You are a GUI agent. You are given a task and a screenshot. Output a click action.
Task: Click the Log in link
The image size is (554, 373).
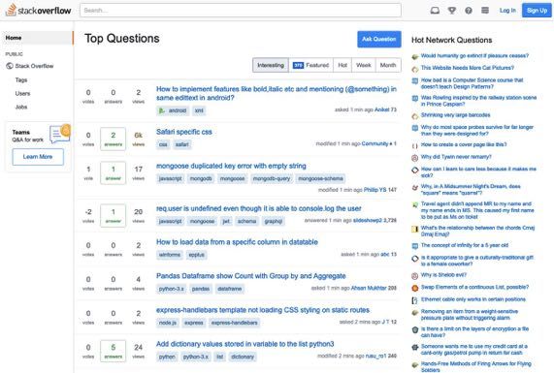pos(507,11)
